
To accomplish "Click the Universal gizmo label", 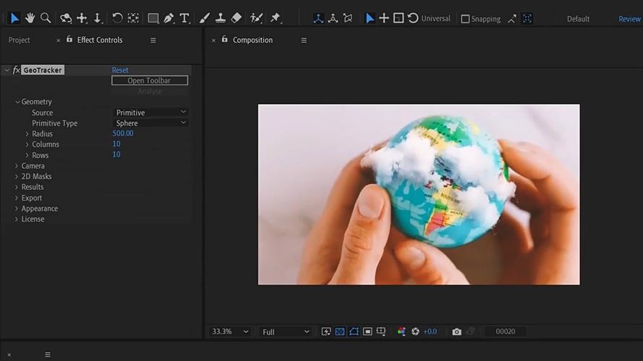I will (x=435, y=19).
